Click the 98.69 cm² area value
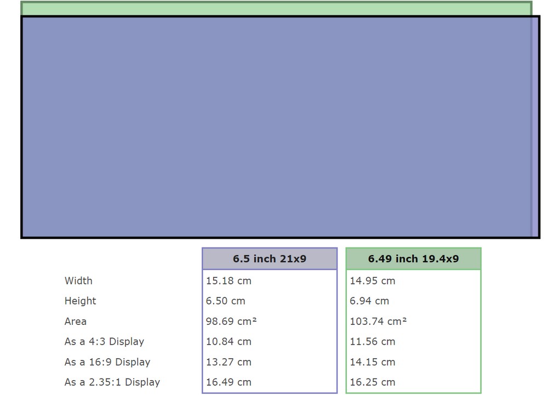The image size is (548, 395). pyautogui.click(x=231, y=322)
